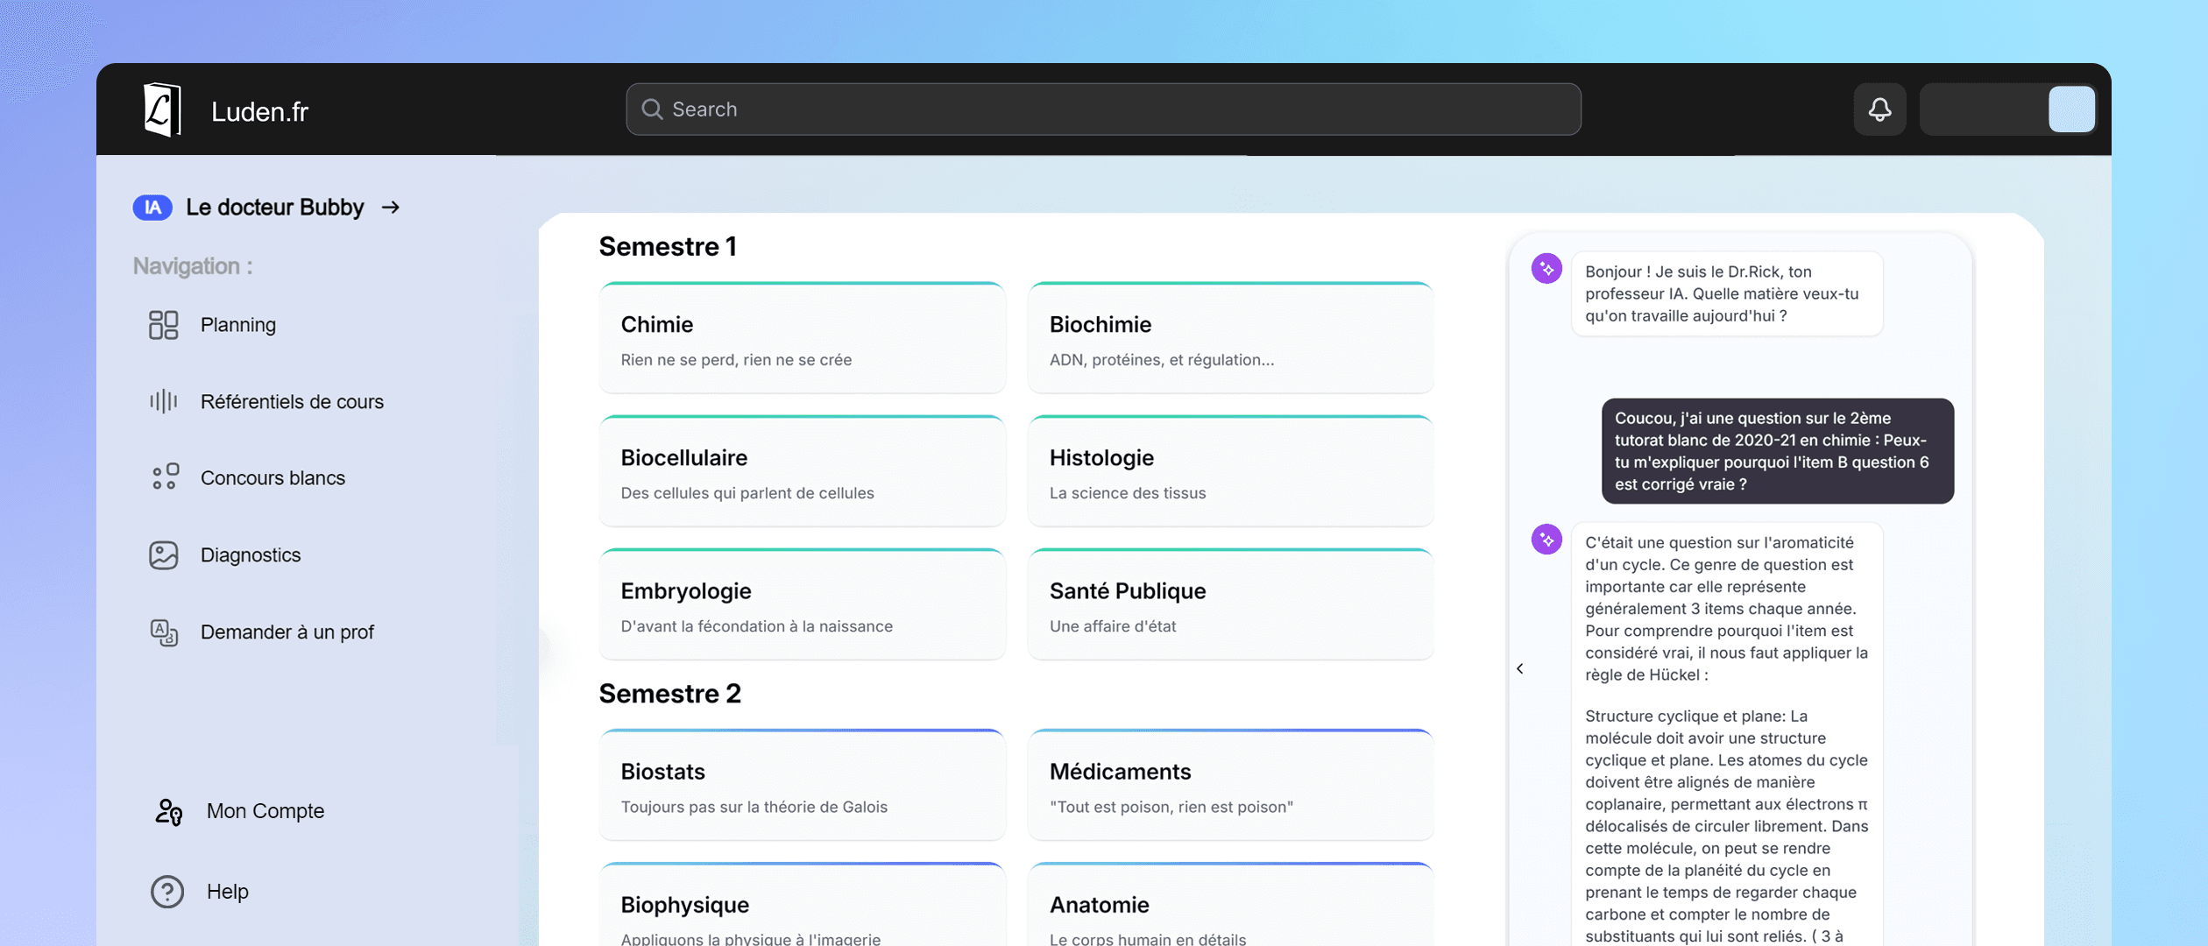Open the Planning section icon
2208x946 pixels.
[x=164, y=324]
